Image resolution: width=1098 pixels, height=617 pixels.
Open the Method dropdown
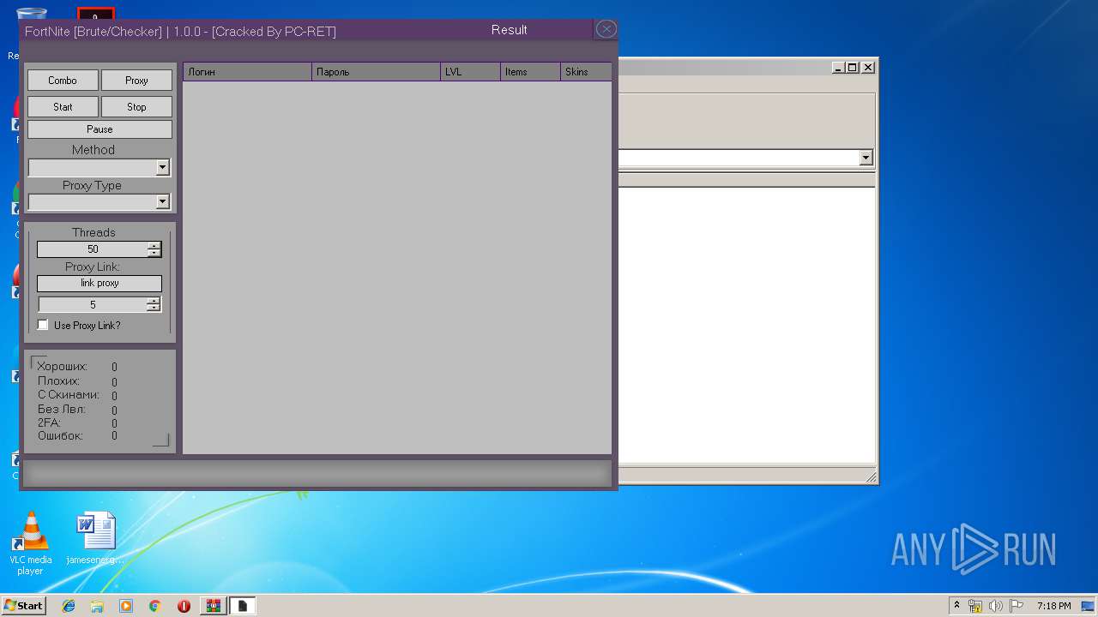[x=163, y=168]
